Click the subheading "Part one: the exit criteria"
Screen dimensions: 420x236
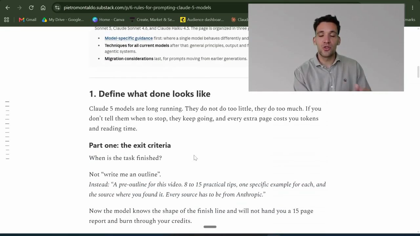tap(130, 145)
